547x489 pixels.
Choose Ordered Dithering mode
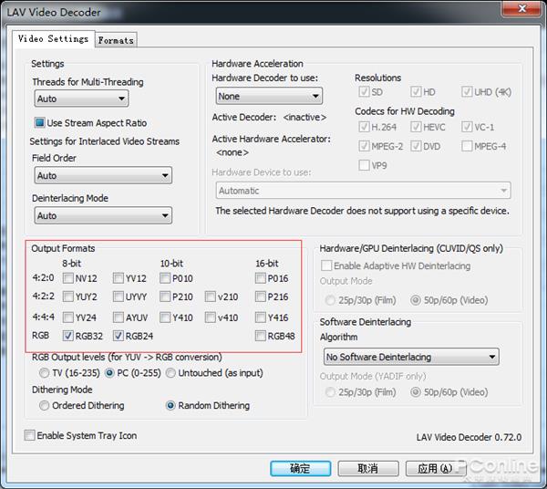[x=44, y=405]
